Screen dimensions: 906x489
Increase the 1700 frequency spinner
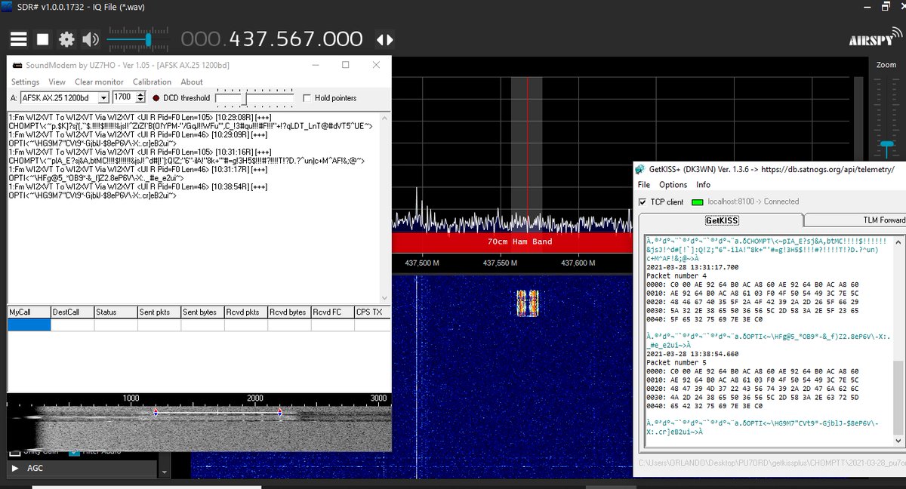pyautogui.click(x=139, y=94)
